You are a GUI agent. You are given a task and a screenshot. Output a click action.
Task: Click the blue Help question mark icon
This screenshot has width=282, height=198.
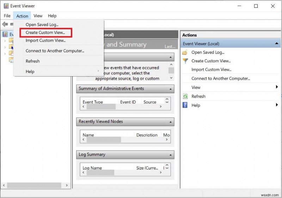pos(185,105)
